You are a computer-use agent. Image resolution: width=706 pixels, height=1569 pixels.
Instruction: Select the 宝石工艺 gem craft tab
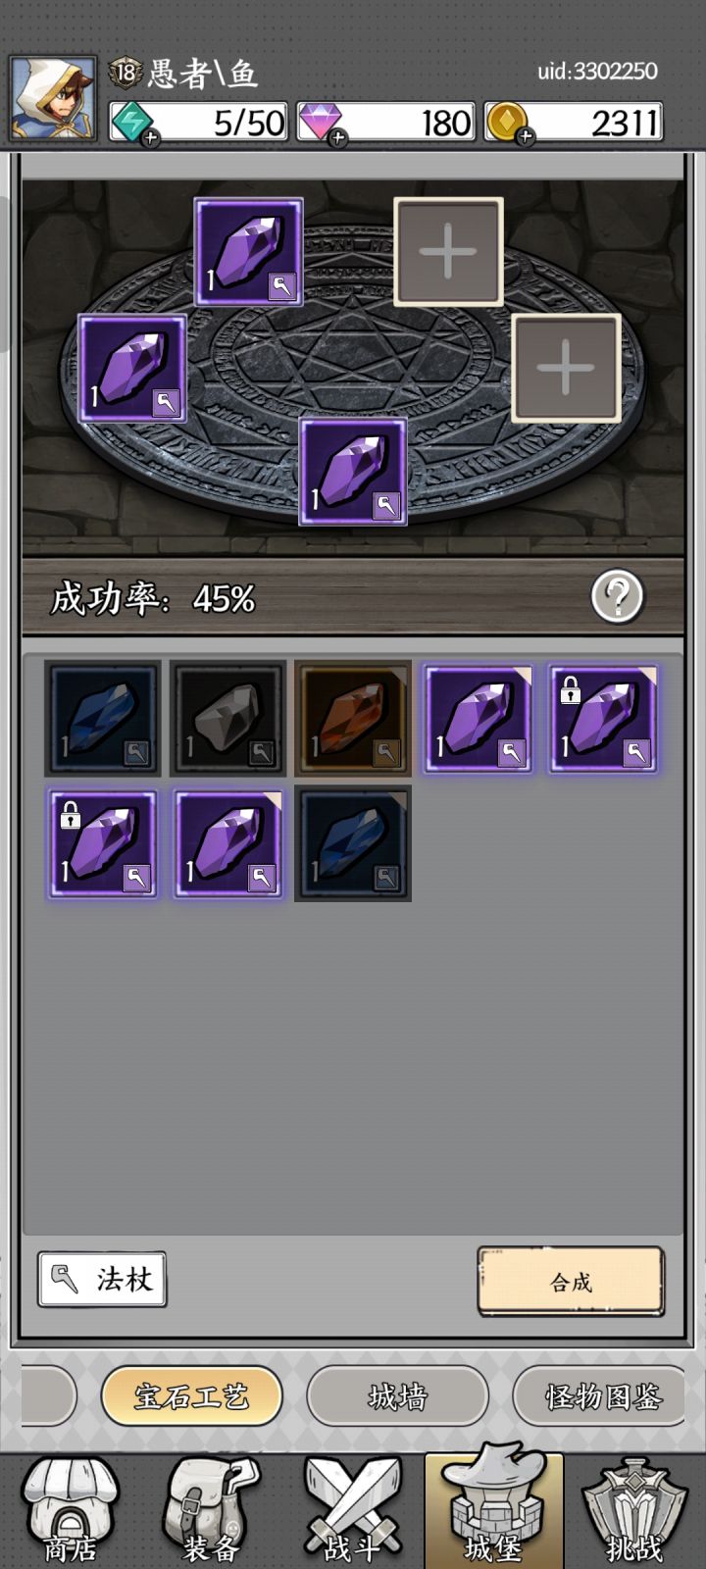pyautogui.click(x=191, y=1395)
